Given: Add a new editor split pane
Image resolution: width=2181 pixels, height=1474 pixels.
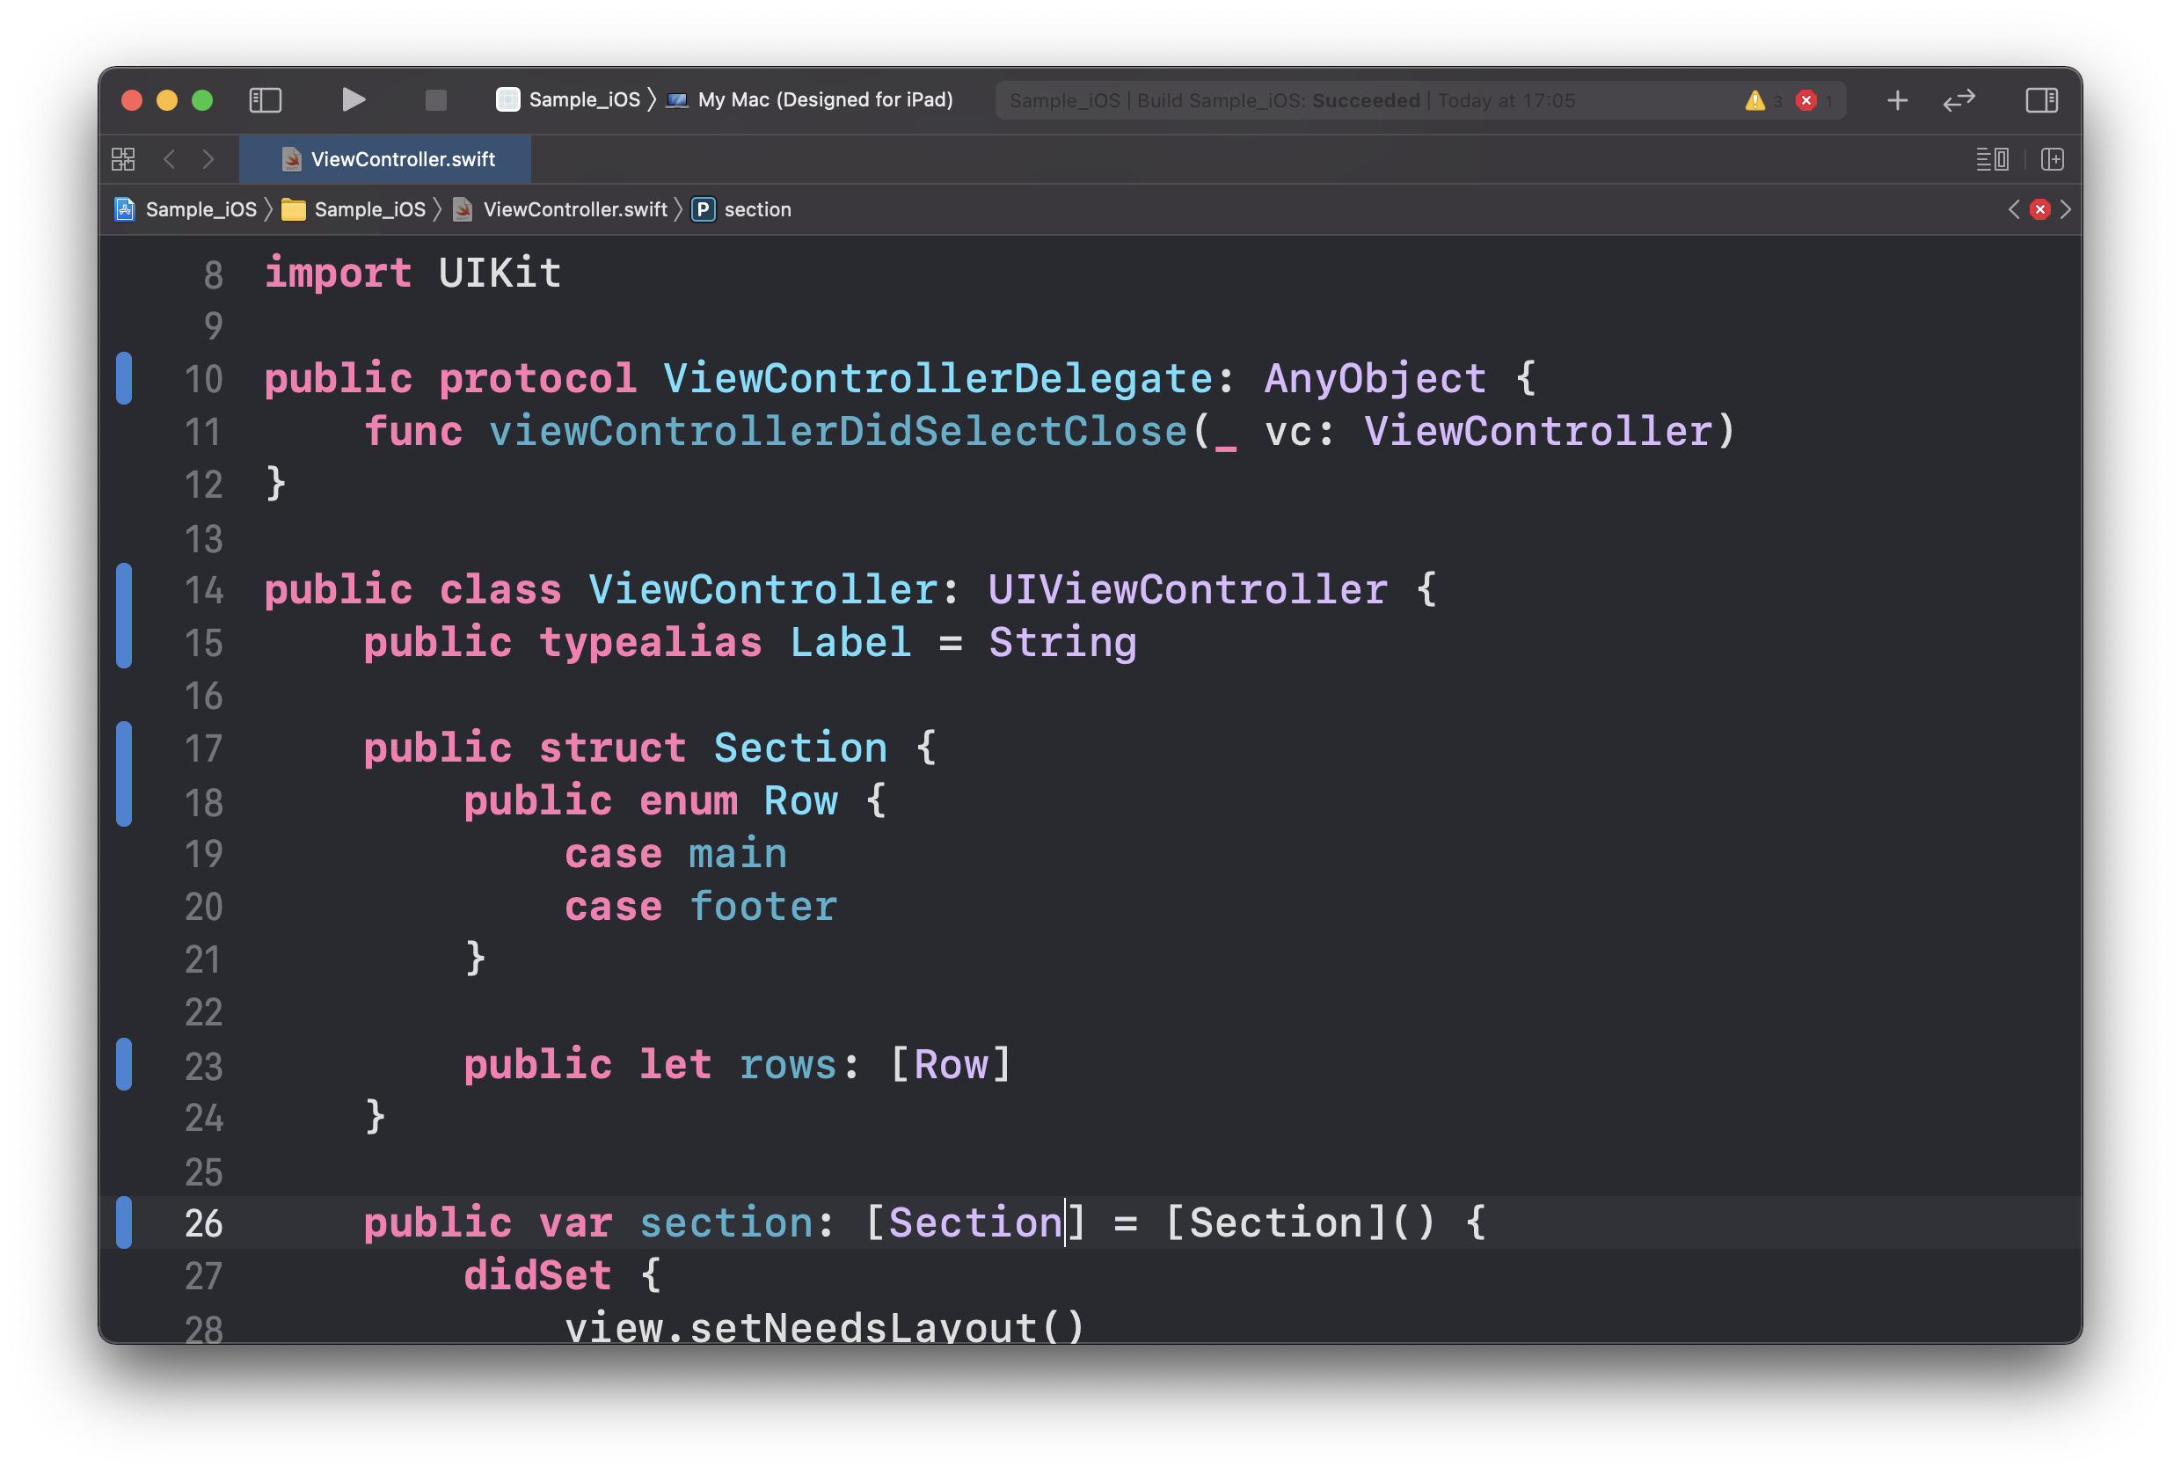Looking at the screenshot, I should (x=2052, y=159).
